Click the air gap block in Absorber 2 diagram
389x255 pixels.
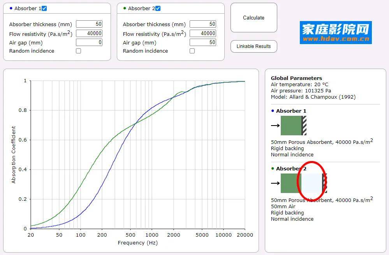click(x=312, y=183)
